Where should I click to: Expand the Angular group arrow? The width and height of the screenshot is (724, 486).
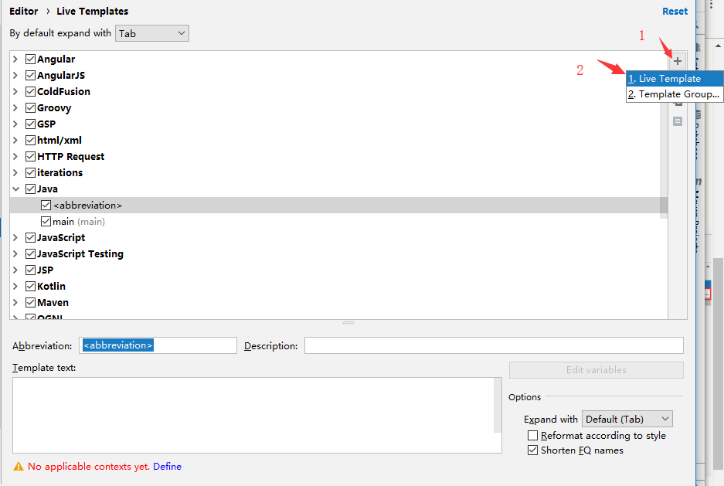point(15,59)
